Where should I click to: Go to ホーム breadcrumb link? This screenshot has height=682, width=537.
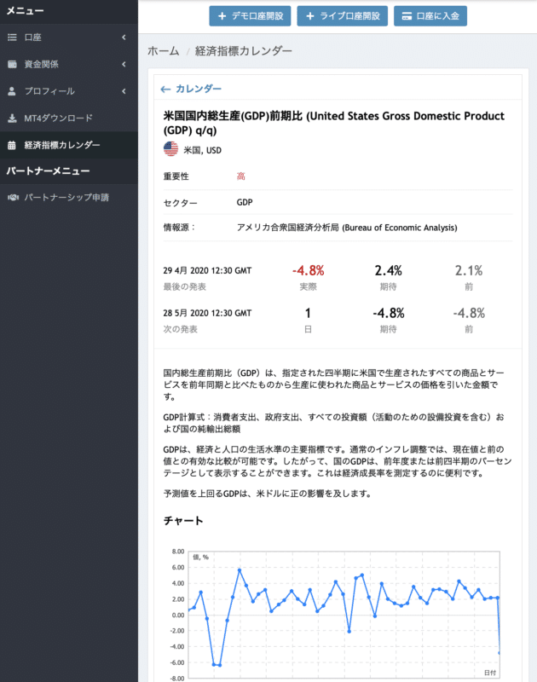tap(164, 51)
